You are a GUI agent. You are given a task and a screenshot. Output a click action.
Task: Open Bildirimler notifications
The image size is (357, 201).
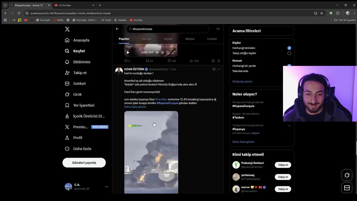point(78,62)
